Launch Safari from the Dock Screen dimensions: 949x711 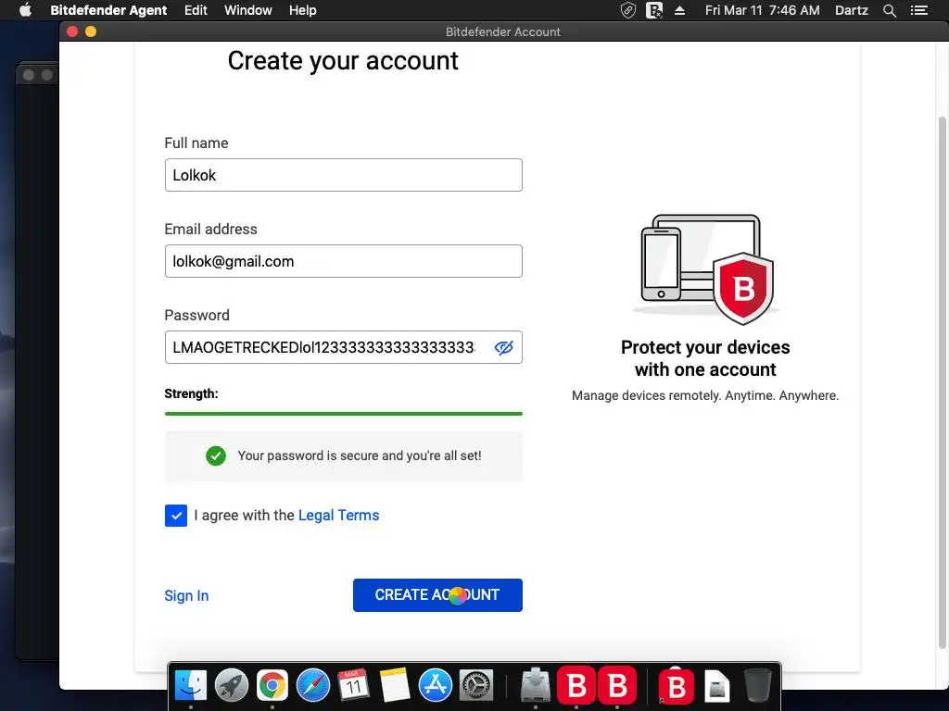coord(313,686)
